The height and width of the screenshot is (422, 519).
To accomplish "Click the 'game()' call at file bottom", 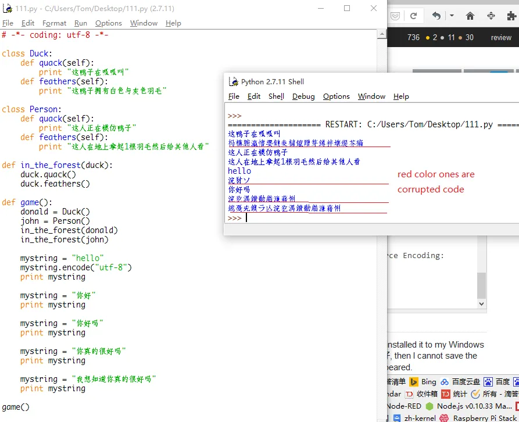I will click(16, 407).
